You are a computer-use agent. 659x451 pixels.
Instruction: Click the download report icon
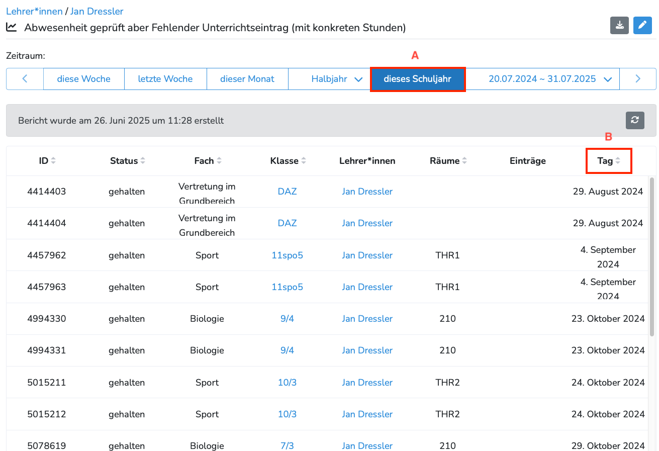(619, 26)
